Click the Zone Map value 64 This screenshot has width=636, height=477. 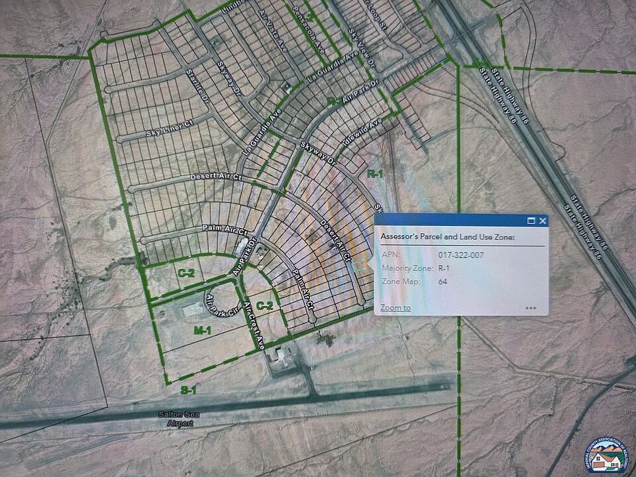[442, 282]
